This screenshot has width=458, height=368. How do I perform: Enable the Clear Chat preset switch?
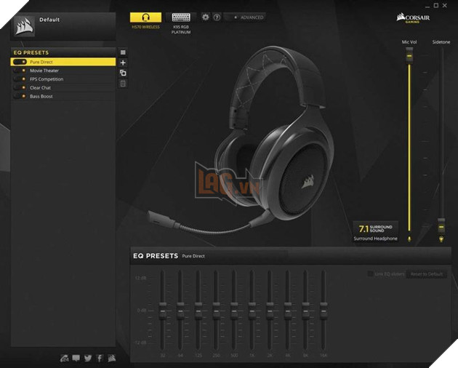pos(20,87)
